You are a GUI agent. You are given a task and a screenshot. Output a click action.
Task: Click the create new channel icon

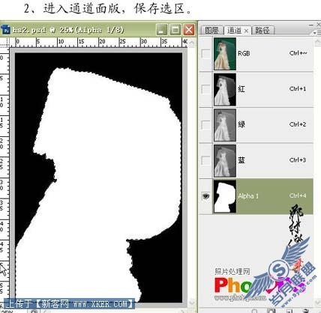(289, 311)
